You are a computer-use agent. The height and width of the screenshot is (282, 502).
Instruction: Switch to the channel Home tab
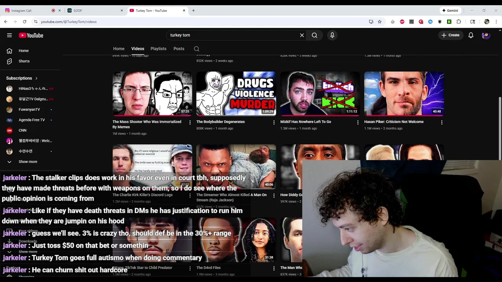coord(119,49)
